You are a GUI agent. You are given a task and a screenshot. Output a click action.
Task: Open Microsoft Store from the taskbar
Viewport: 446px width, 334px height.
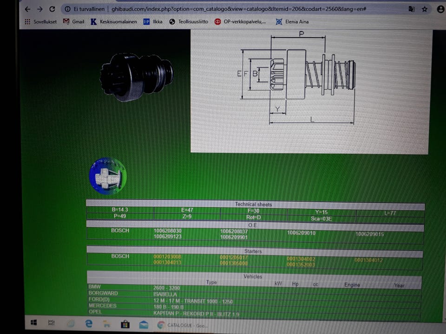tap(125, 324)
